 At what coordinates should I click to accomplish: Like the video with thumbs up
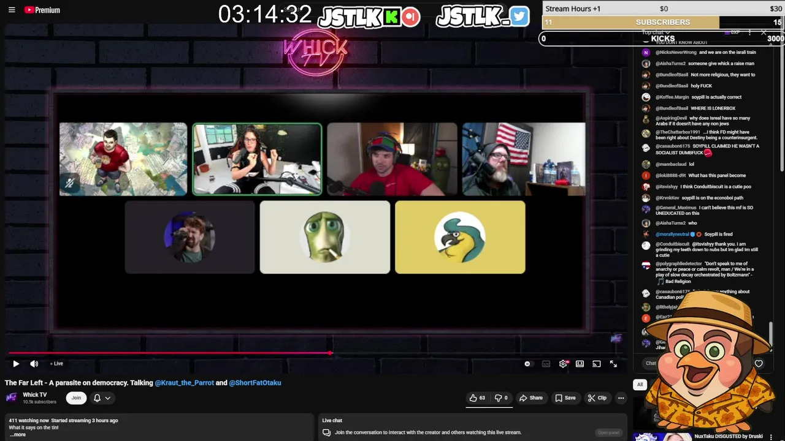[x=477, y=398]
